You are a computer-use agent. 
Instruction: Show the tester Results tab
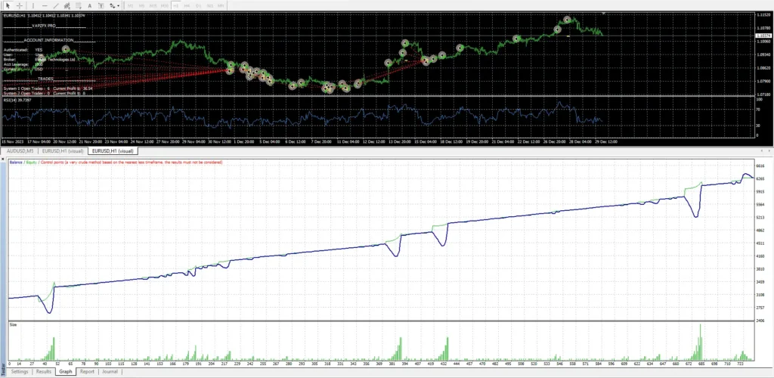click(44, 372)
